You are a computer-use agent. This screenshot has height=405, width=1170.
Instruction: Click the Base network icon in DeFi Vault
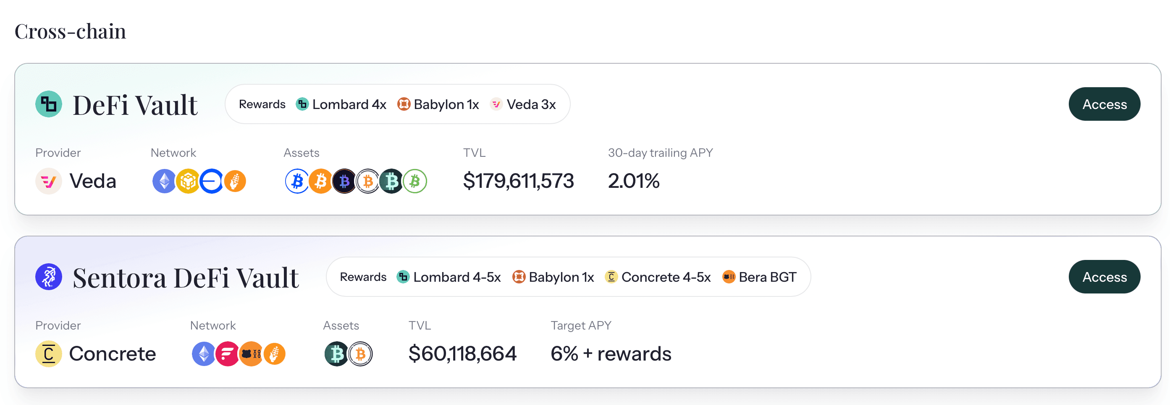point(212,182)
